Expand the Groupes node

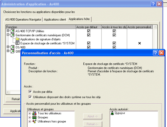pyautogui.click(x=30, y=117)
